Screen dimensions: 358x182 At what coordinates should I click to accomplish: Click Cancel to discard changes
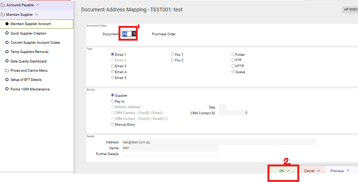(312, 171)
